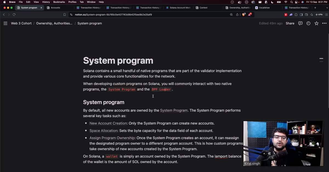Star the System program page as favorite
Image resolution: width=329 pixels, height=172 pixels.
(316, 23)
